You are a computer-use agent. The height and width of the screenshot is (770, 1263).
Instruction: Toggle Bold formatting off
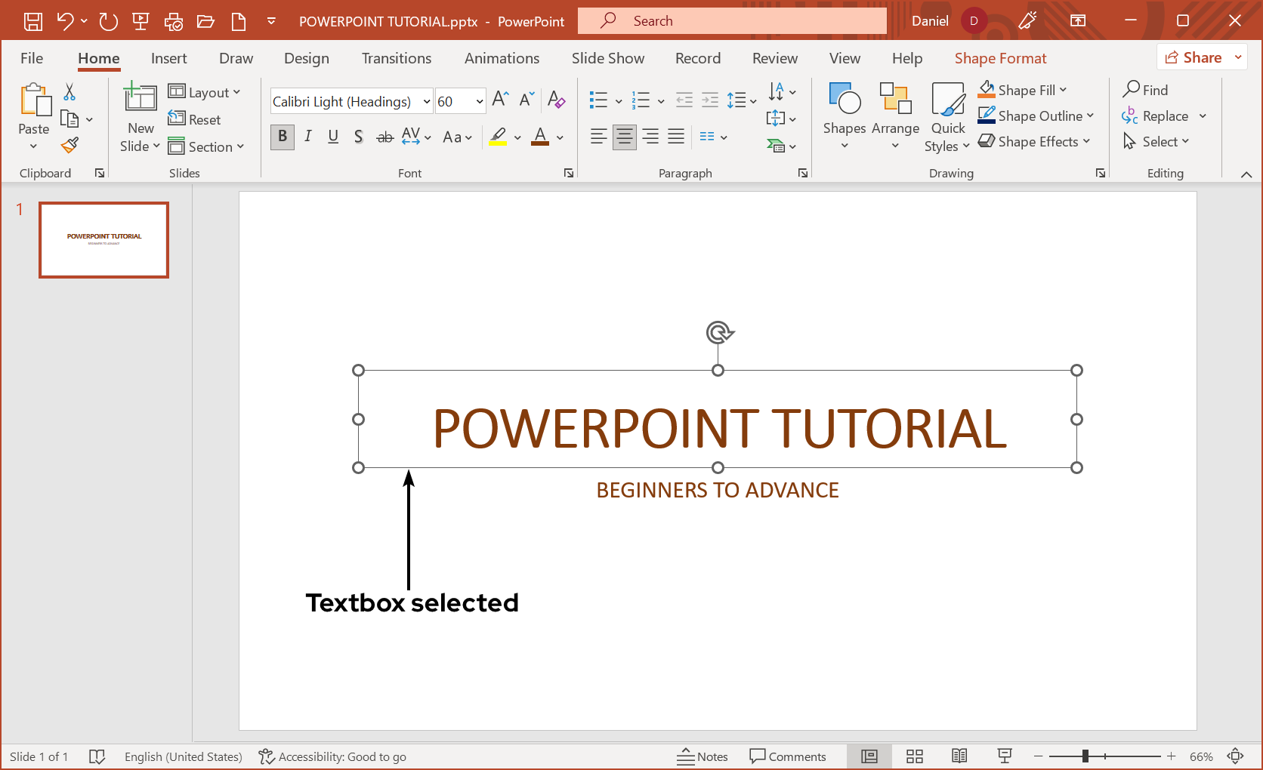283,137
